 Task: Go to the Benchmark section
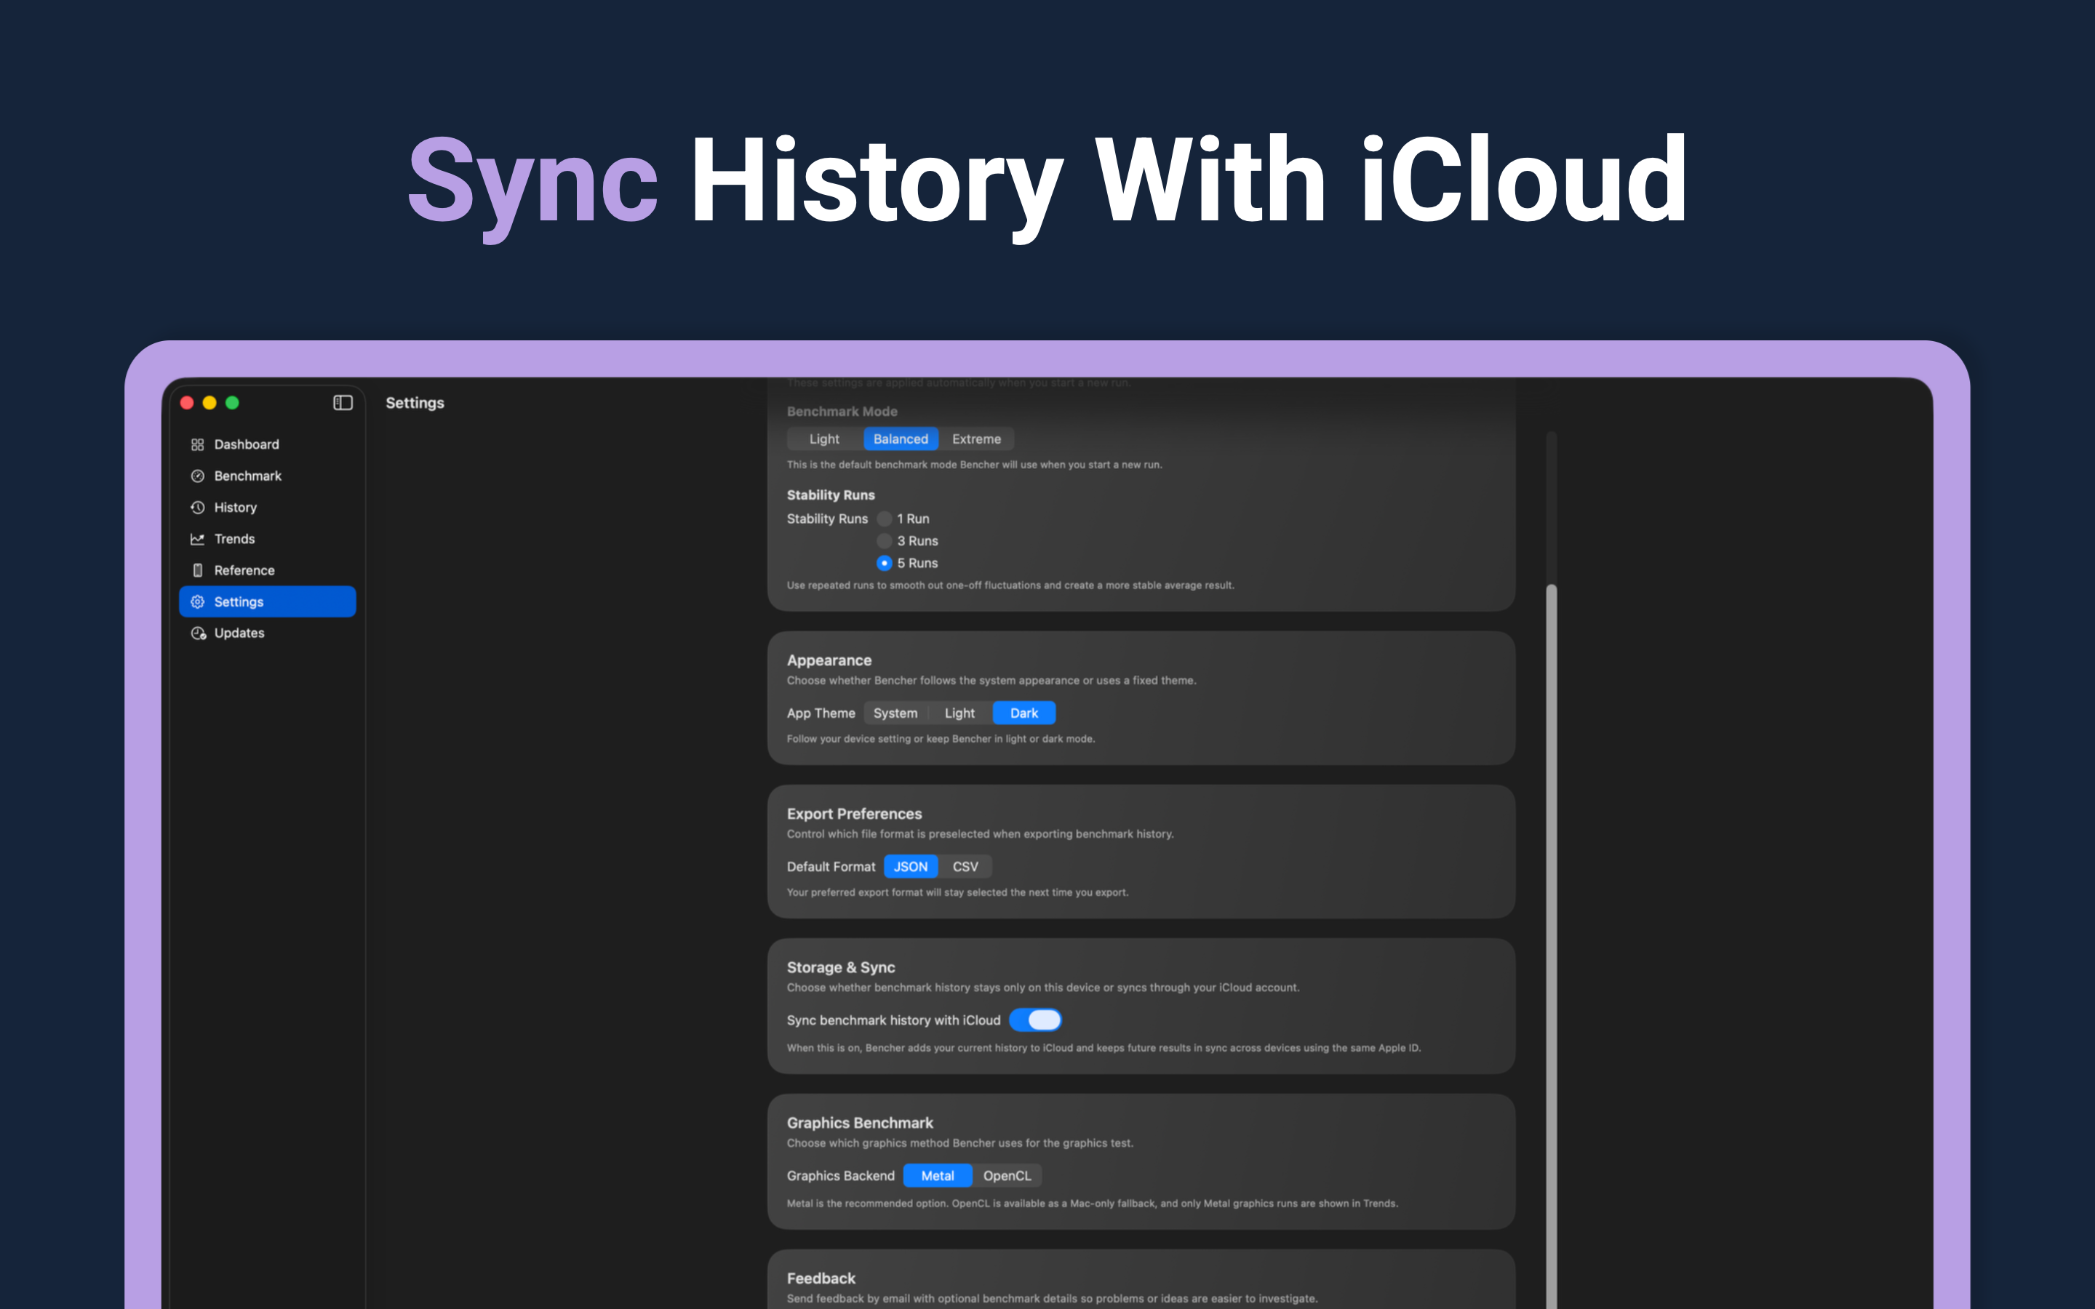coord(268,476)
